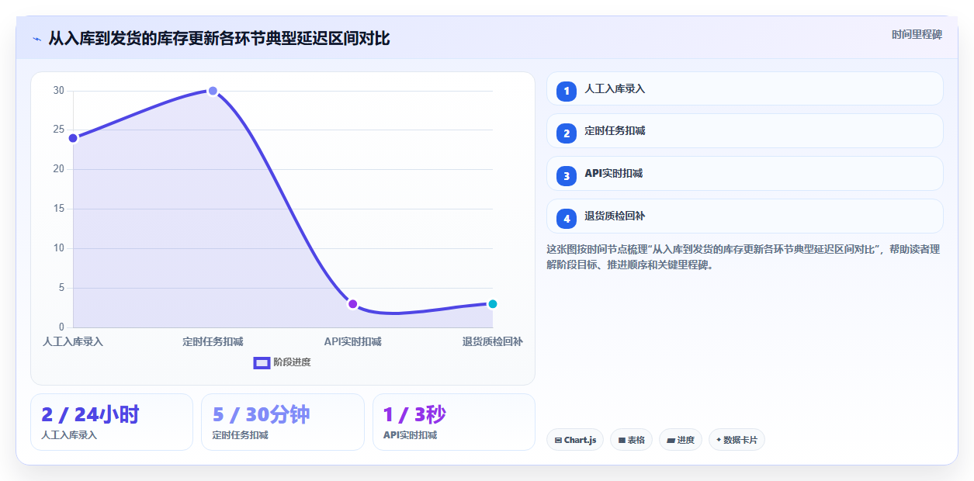Select the 人工入库录入 data point on chart
The height and width of the screenshot is (481, 974).
click(x=73, y=138)
